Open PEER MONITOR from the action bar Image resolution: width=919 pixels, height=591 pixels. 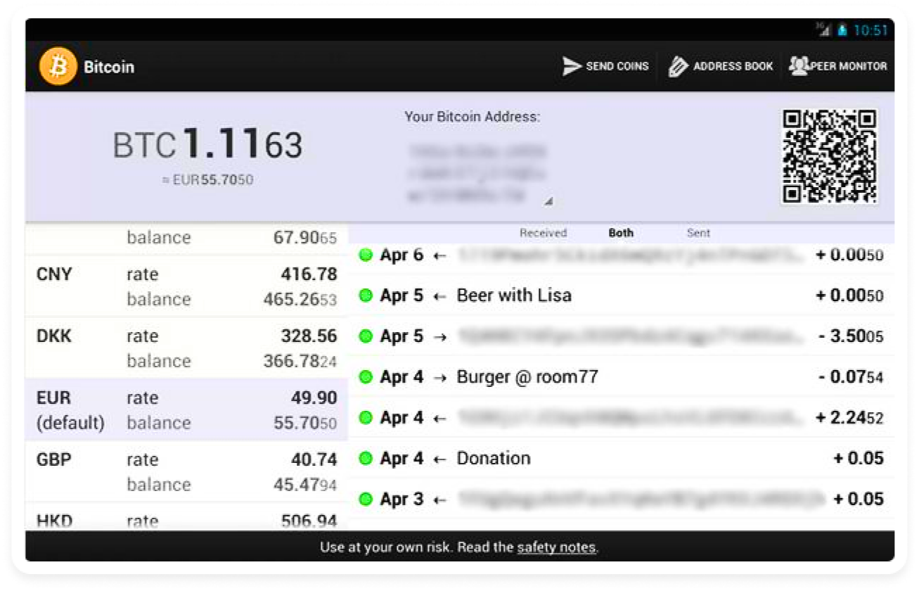[x=838, y=66]
